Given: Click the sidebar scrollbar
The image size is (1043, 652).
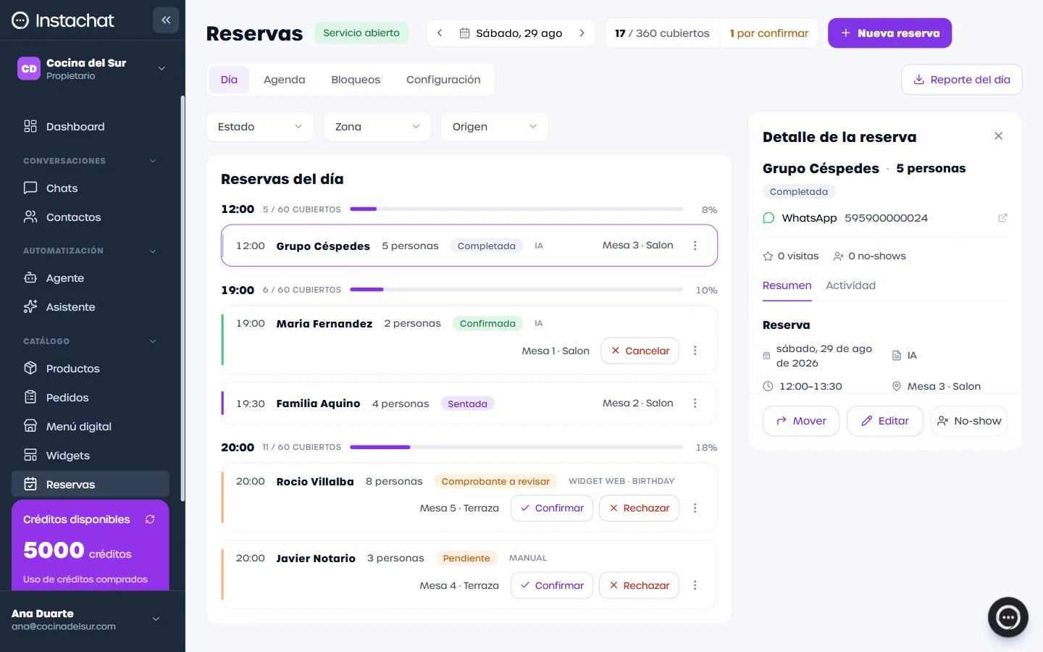Looking at the screenshot, I should [x=183, y=298].
